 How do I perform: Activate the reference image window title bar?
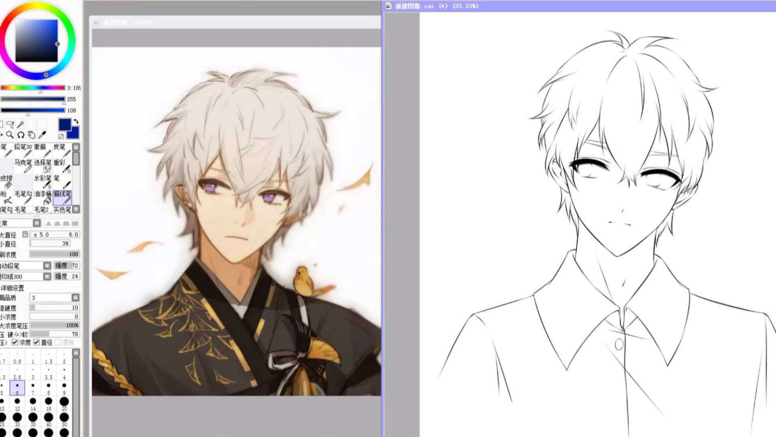tap(236, 22)
